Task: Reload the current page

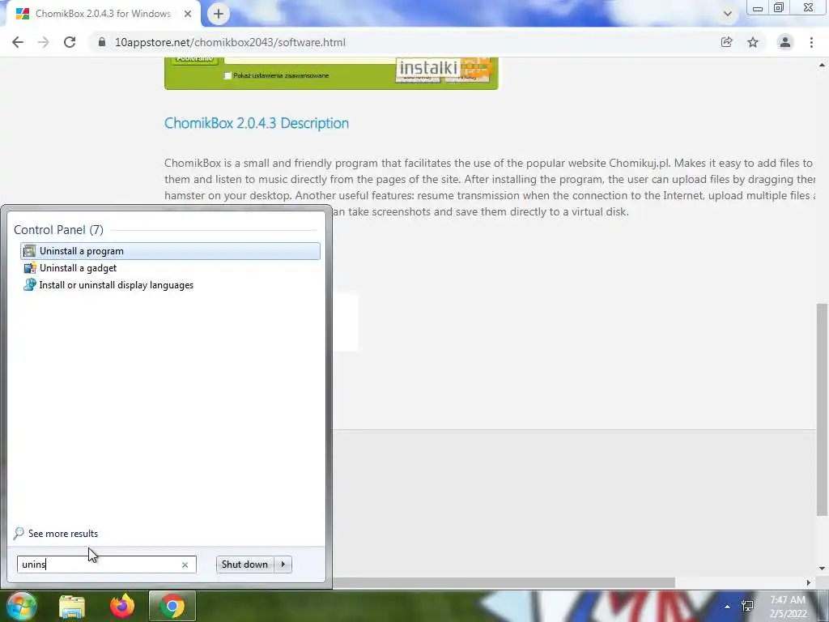Action: (70, 42)
